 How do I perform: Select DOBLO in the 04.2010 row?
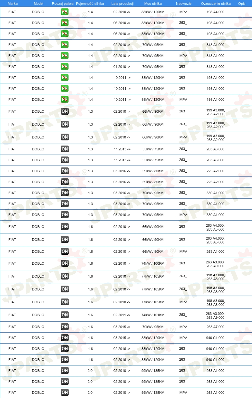pos(38,67)
